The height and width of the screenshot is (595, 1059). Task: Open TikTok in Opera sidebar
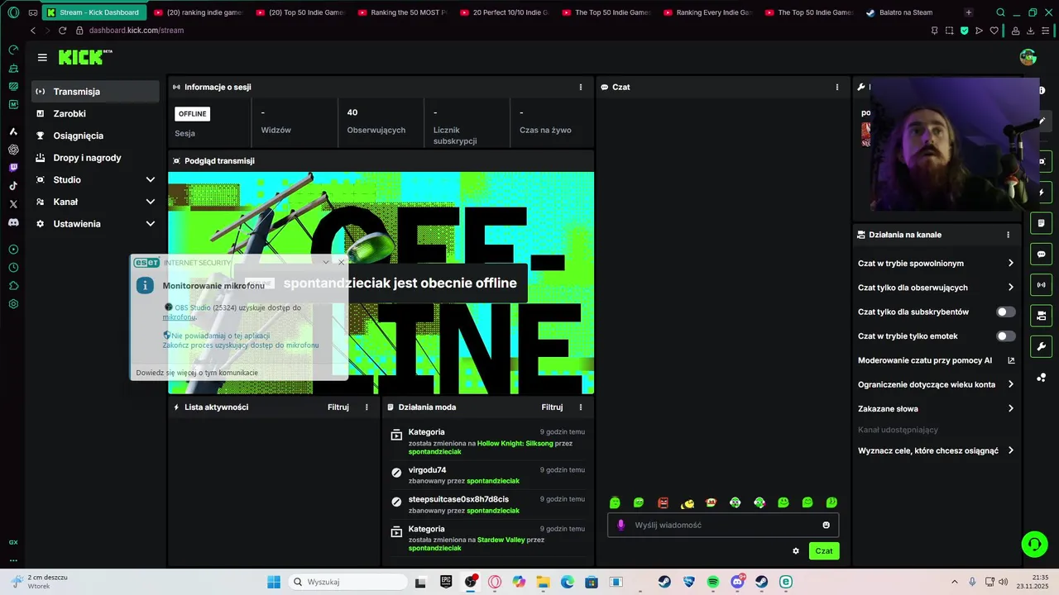pyautogui.click(x=13, y=186)
